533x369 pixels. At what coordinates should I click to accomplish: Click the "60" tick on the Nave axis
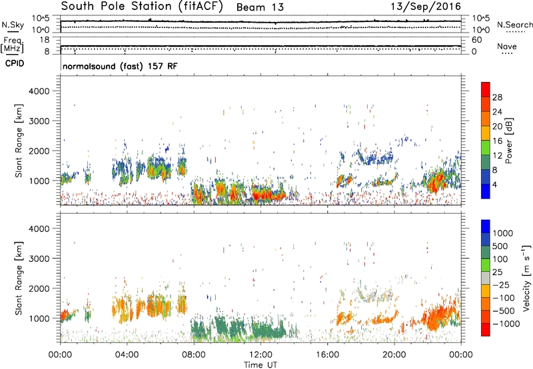[476, 40]
